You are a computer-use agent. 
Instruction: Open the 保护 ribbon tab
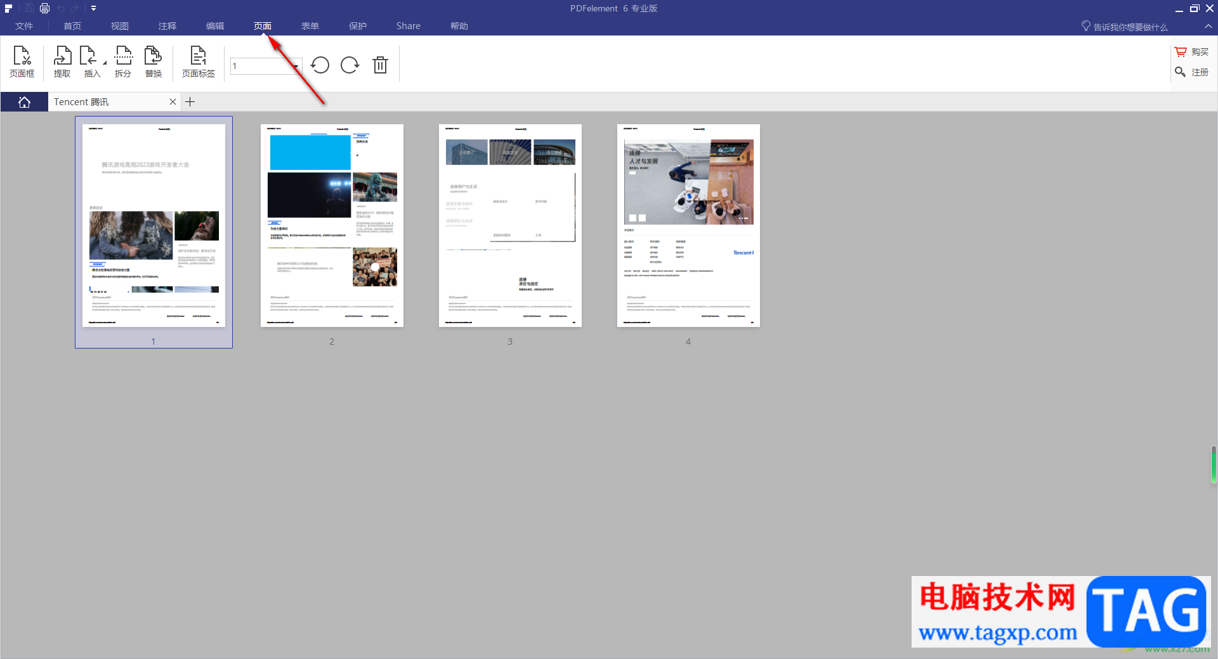358,26
